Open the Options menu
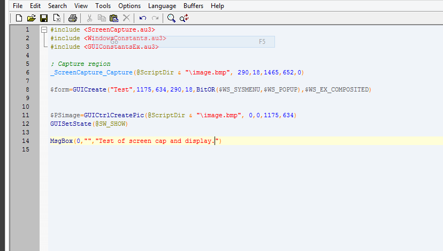Viewport: 443px width, 251px height. pyautogui.click(x=129, y=6)
